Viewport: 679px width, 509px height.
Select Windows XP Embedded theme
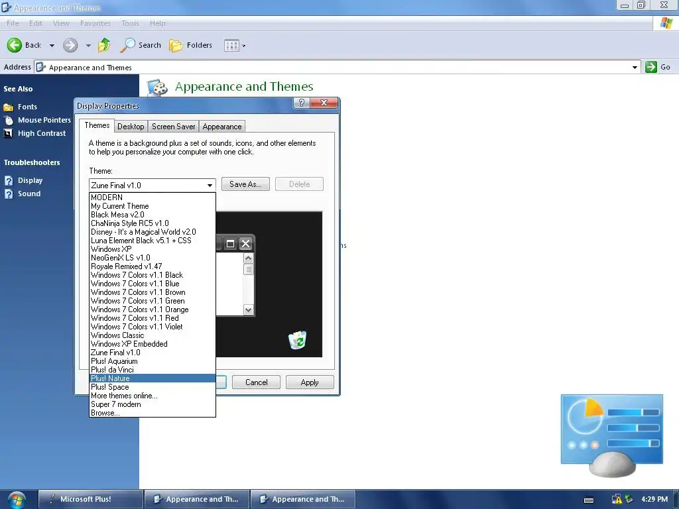[x=152, y=344]
